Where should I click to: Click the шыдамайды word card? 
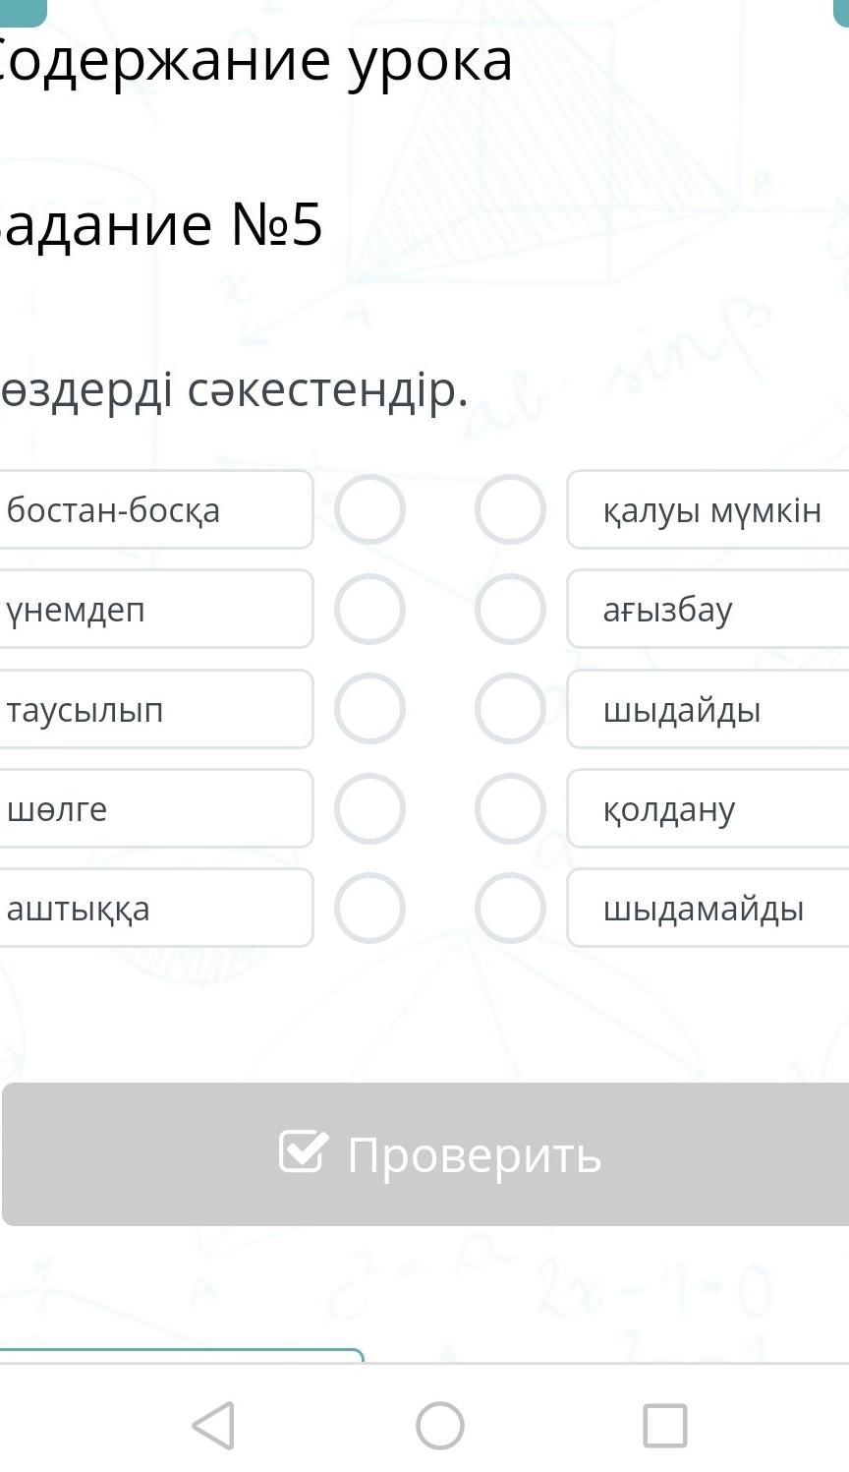pos(709,908)
